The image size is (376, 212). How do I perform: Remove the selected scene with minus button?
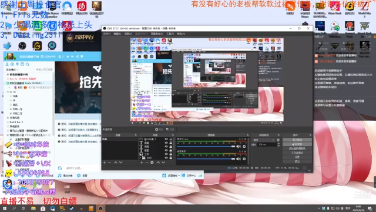coord(110,163)
